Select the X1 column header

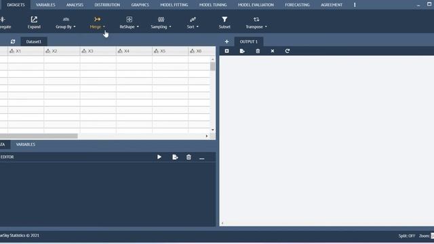tap(26, 52)
